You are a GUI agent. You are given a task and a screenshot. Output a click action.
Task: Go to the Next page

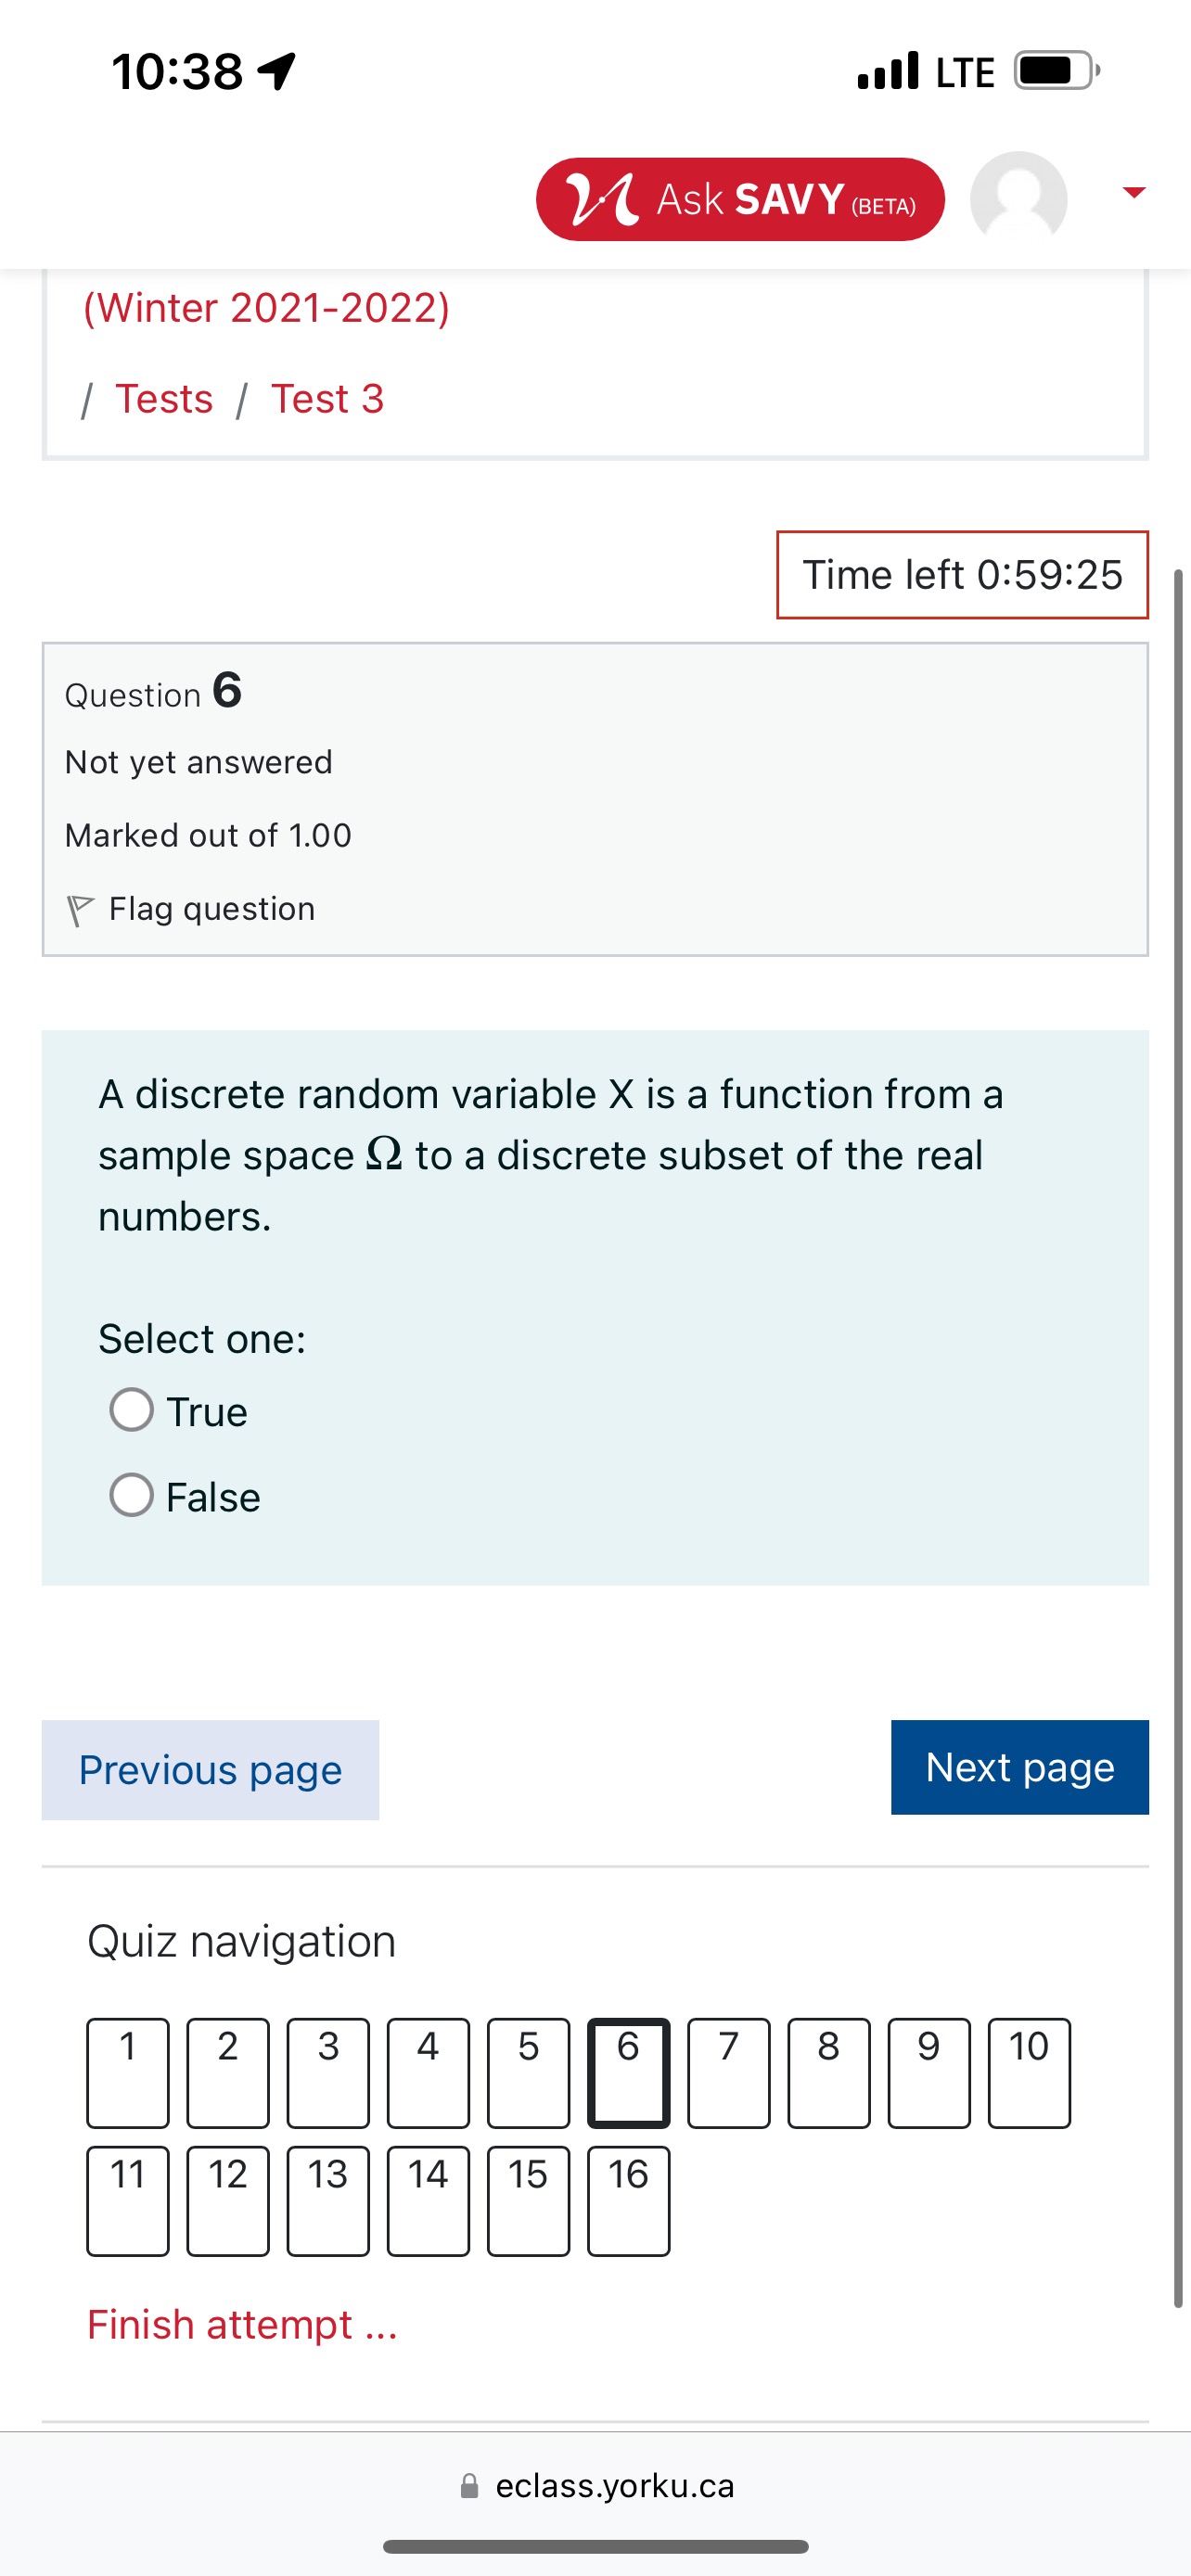coord(1019,1767)
